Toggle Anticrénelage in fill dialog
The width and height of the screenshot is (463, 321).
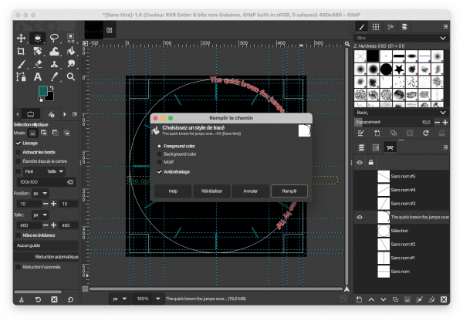(160, 172)
